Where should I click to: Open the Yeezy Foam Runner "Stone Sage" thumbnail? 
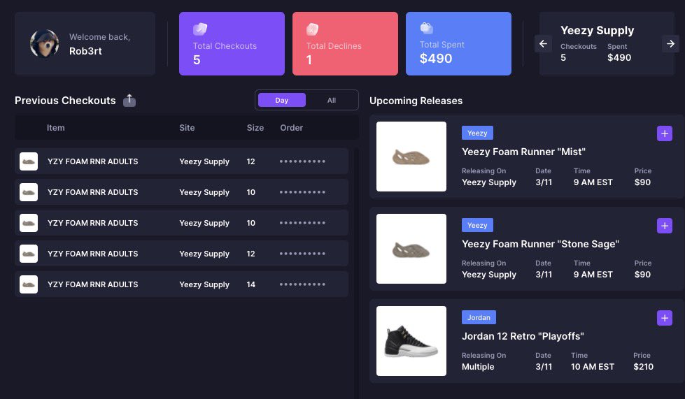(x=411, y=249)
